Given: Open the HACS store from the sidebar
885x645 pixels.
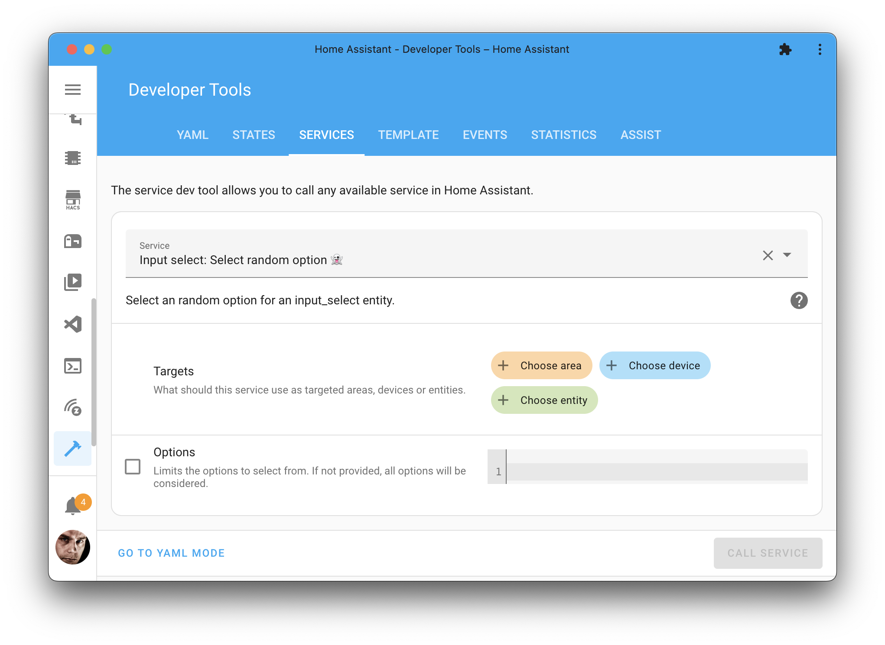Looking at the screenshot, I should pyautogui.click(x=73, y=199).
